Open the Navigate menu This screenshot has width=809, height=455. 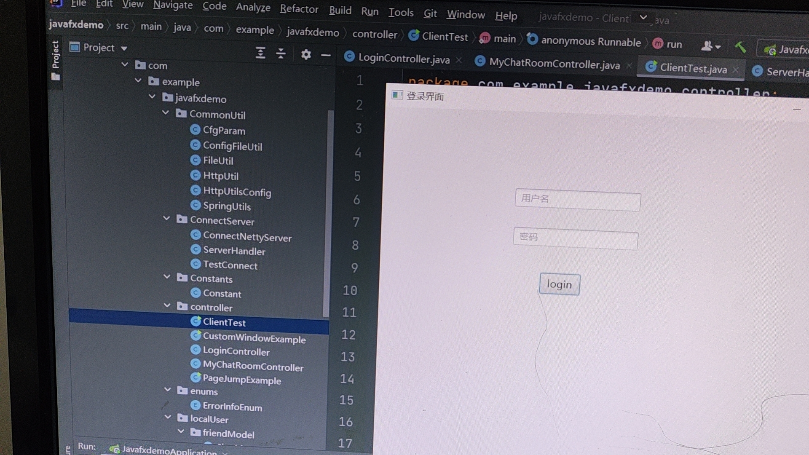[173, 5]
